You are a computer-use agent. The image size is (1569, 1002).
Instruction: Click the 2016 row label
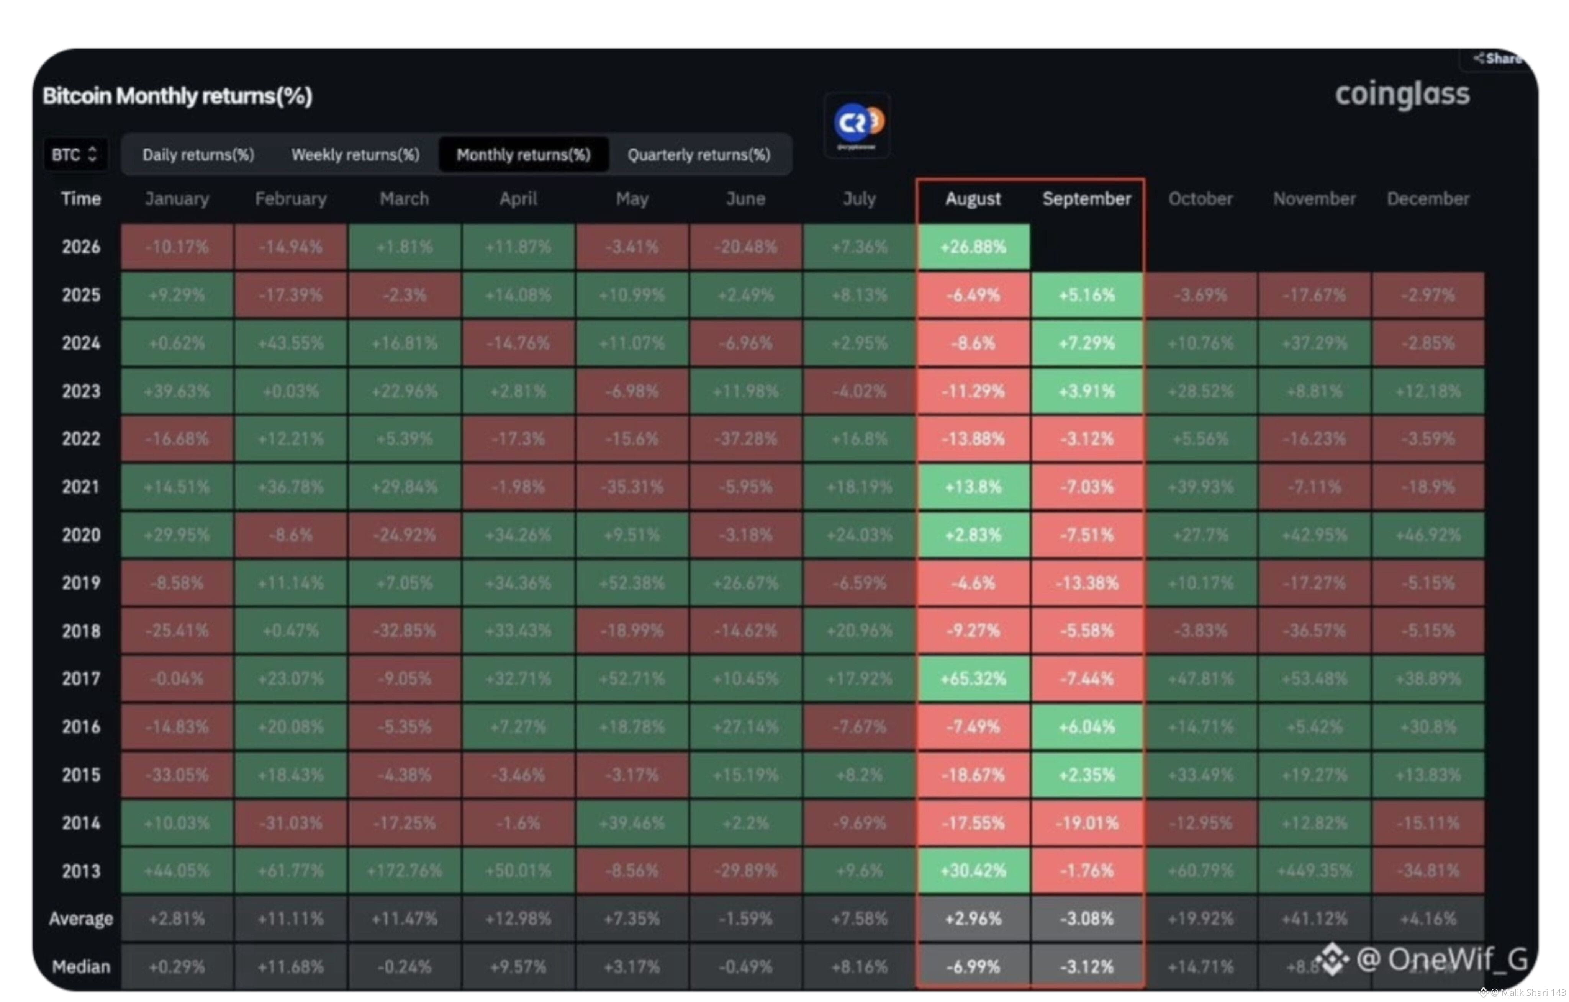point(81,727)
